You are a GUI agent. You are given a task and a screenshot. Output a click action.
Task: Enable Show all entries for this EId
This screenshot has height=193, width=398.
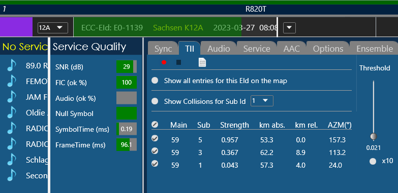click(155, 81)
